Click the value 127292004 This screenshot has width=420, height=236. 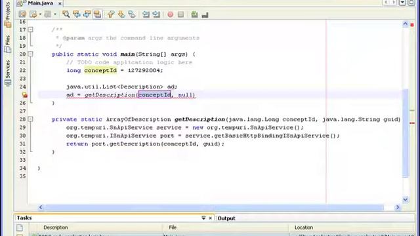click(144, 70)
